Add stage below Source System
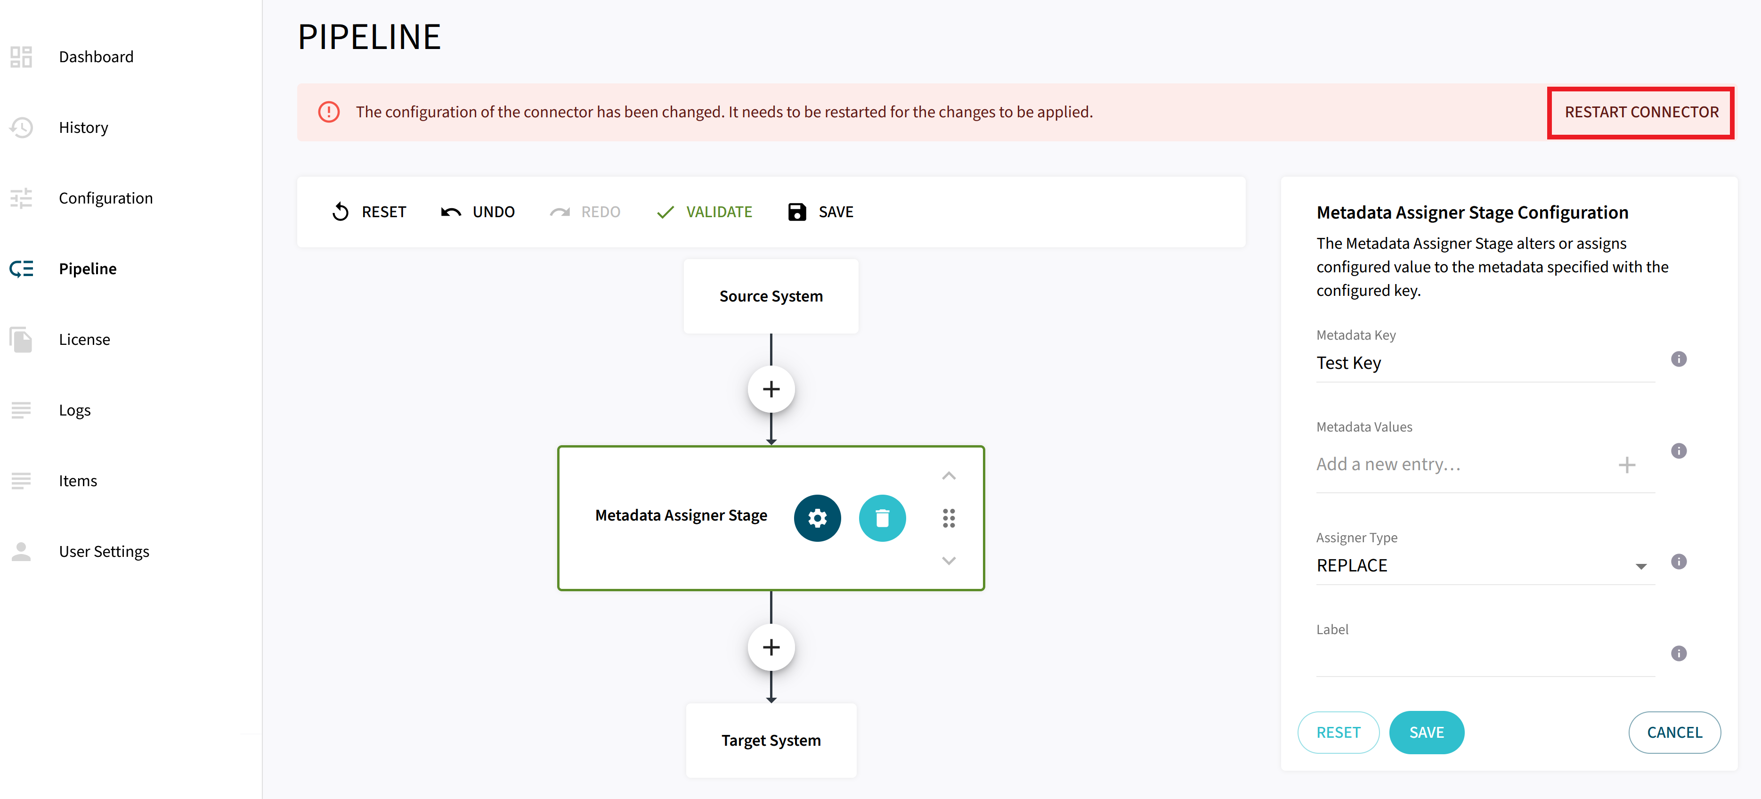1761x799 pixels. [x=771, y=389]
